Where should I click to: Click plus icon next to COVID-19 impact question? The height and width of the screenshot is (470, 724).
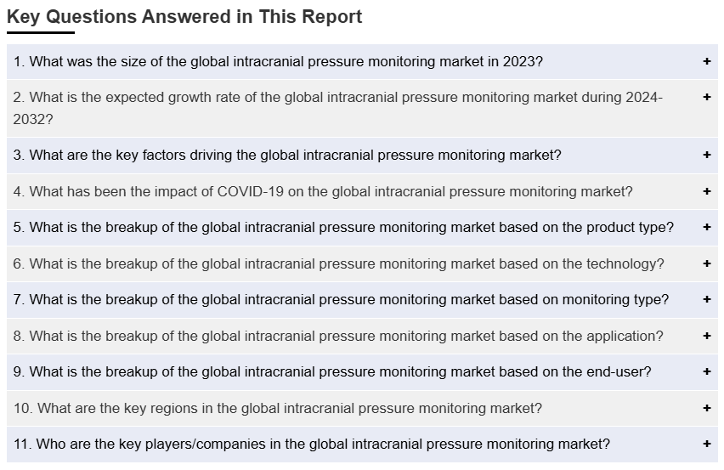(x=706, y=191)
